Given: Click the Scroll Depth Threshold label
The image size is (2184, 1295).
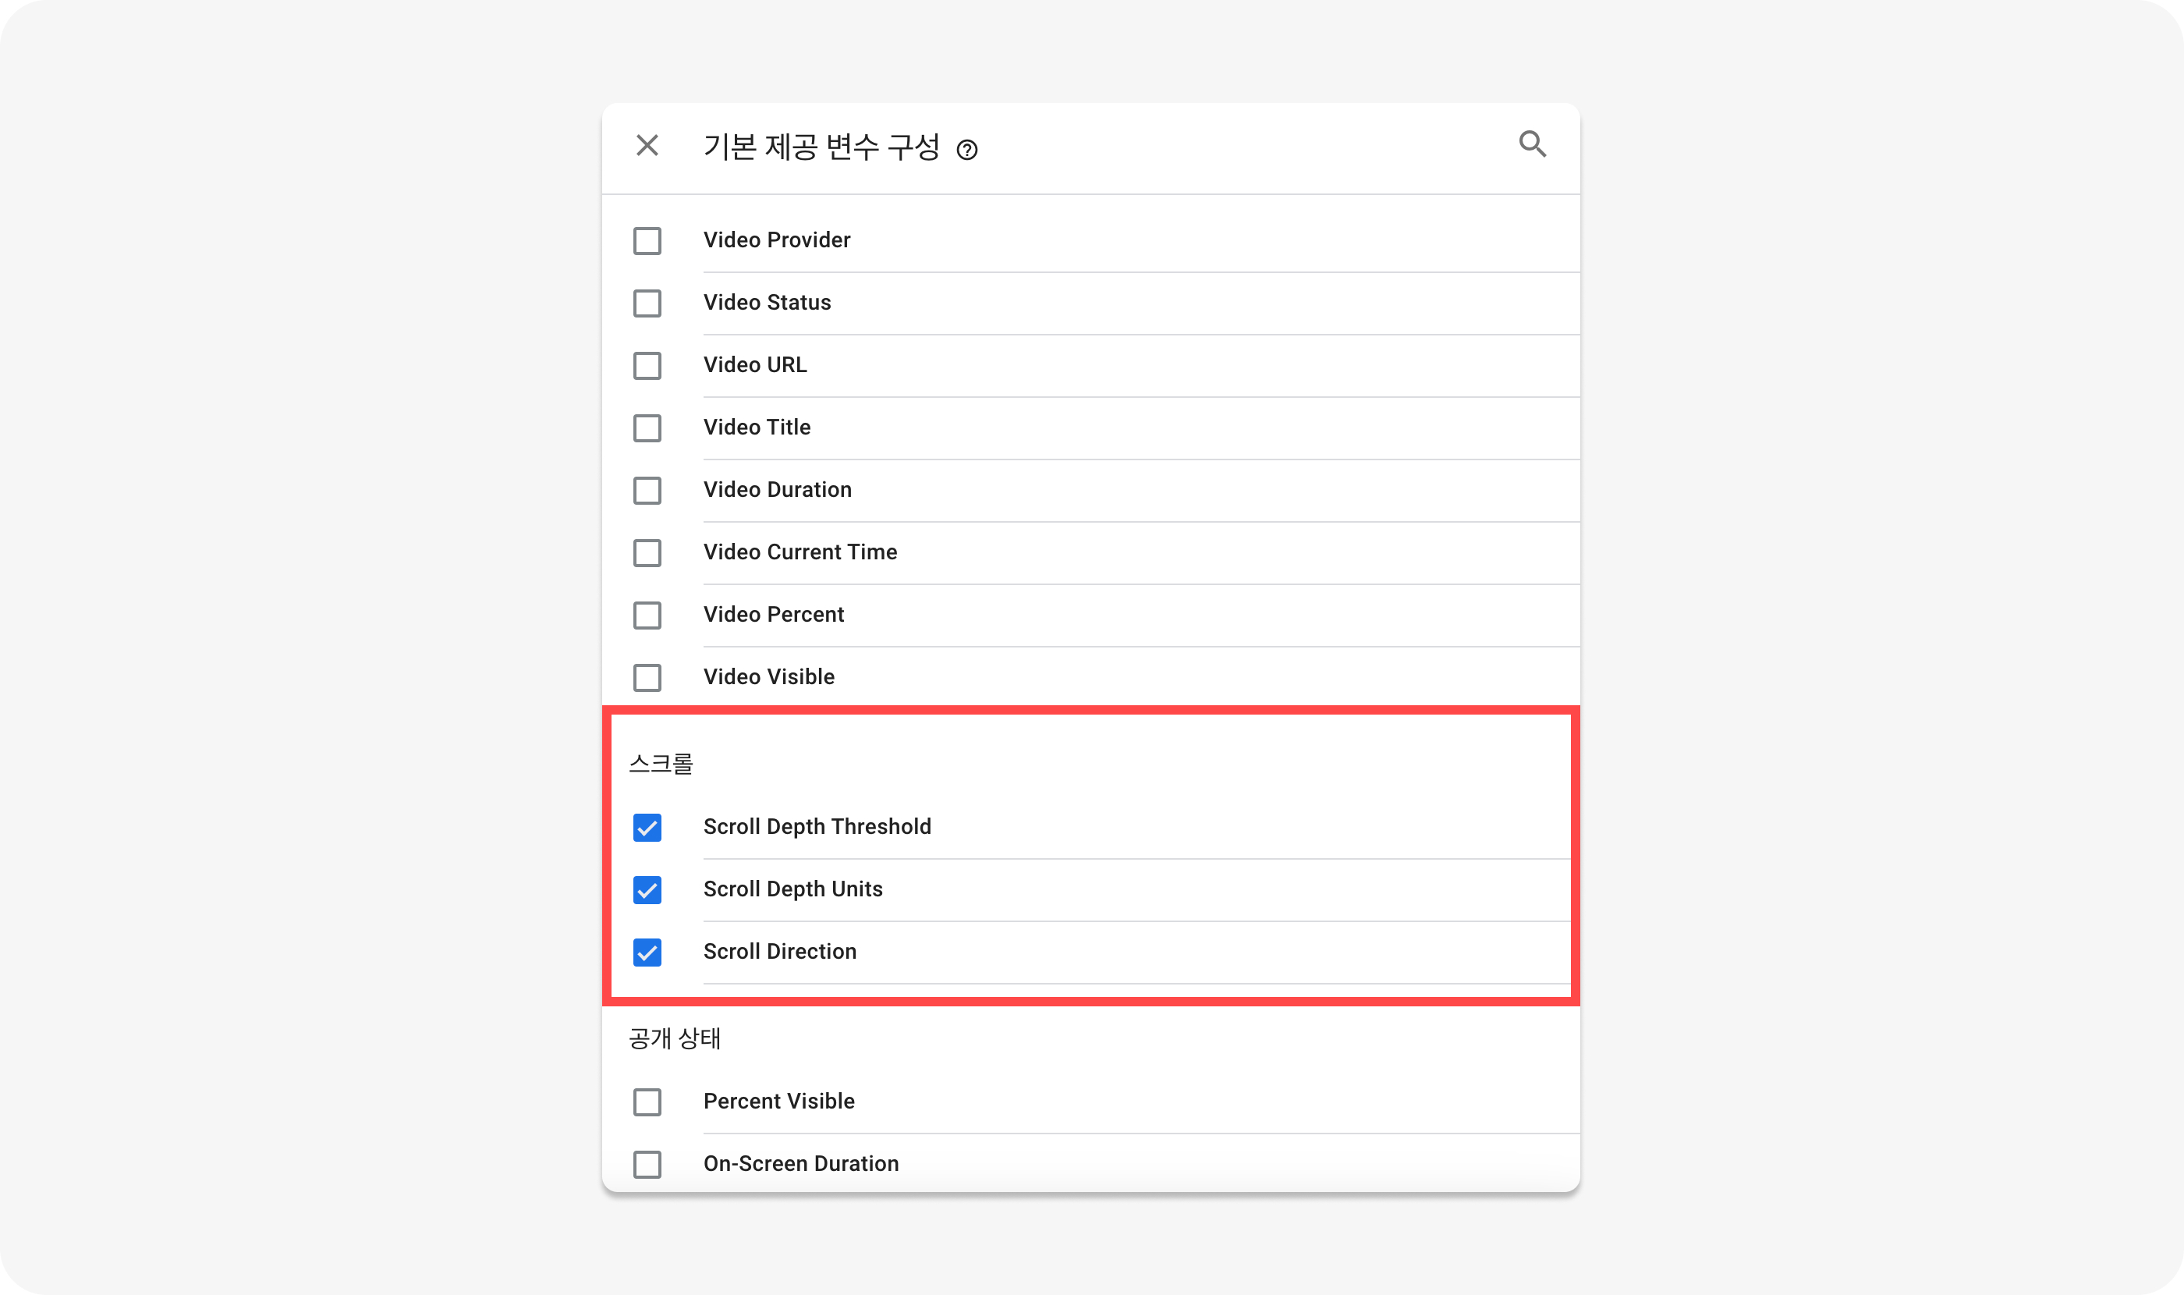Looking at the screenshot, I should coord(817,826).
